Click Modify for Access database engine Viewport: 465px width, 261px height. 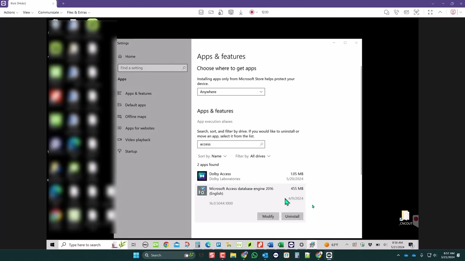(268, 216)
